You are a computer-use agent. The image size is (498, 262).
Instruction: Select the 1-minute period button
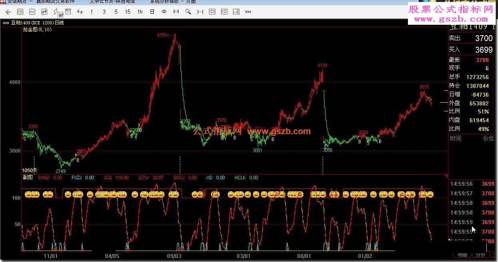(92, 12)
